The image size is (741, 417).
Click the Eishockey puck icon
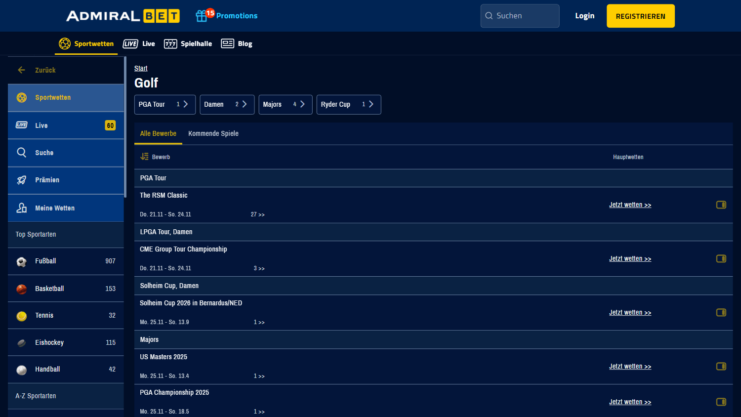click(22, 343)
